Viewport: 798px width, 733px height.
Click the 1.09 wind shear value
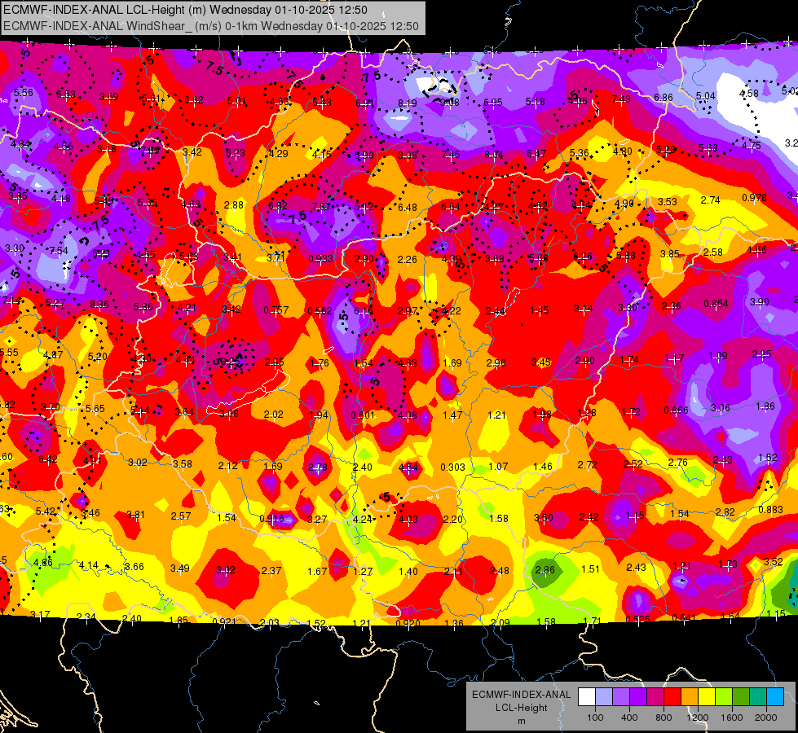click(x=718, y=356)
